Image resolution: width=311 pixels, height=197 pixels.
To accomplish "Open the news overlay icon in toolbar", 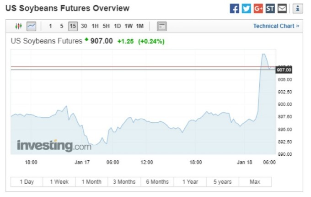I will point(162,26).
